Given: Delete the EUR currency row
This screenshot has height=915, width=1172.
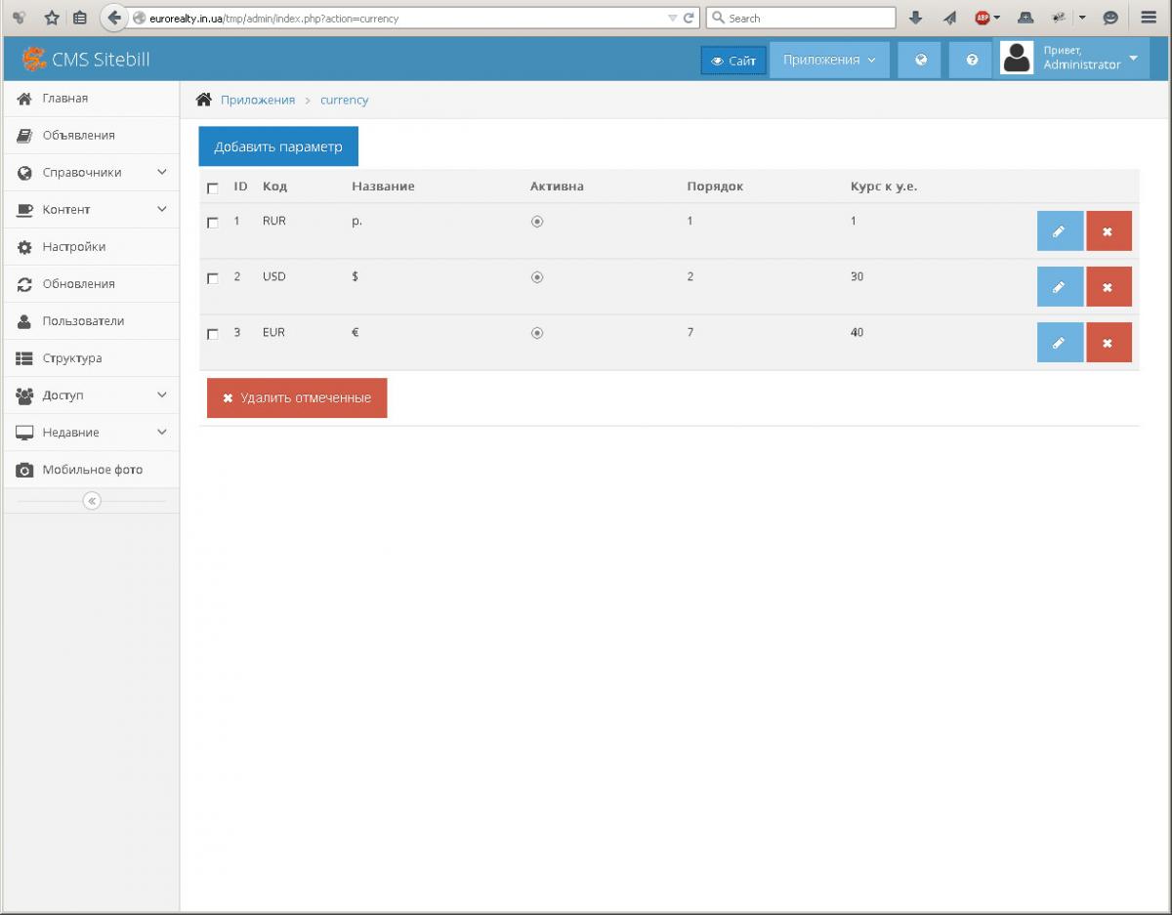Looking at the screenshot, I should 1109,343.
